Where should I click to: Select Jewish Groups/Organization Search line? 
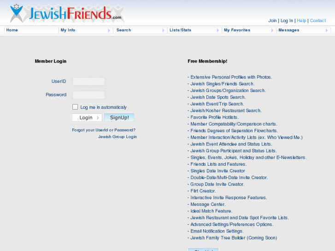tap(227, 91)
